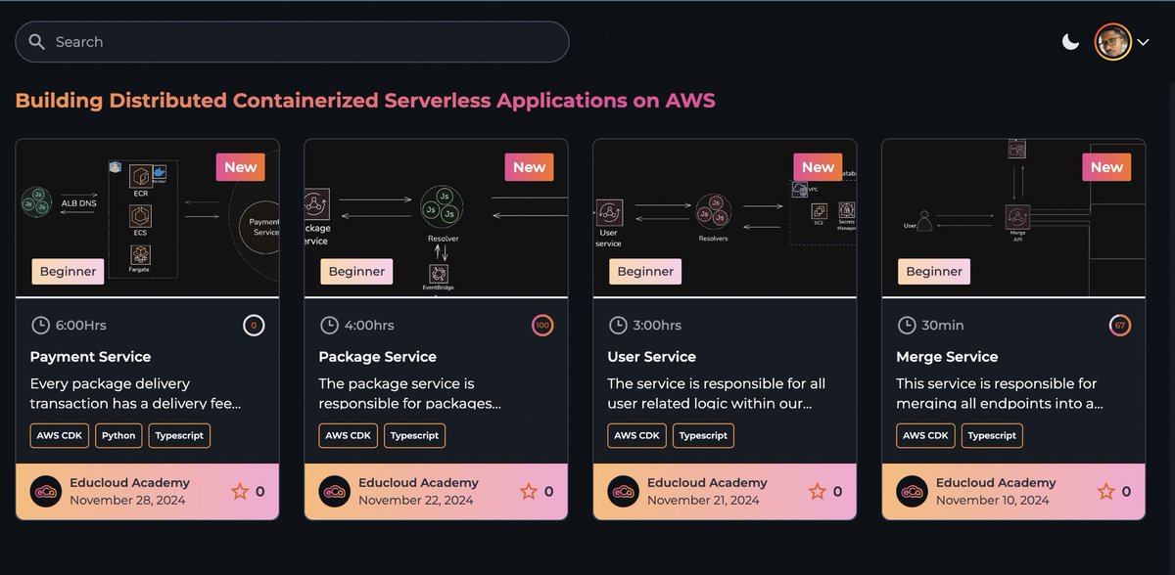Select Beginner label on Package Service card
The height and width of the screenshot is (575, 1175).
coord(356,272)
